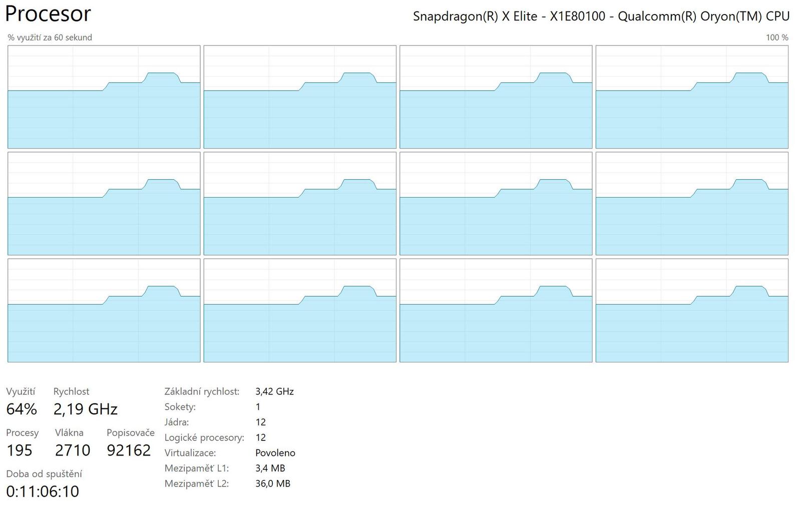Screen dimensions: 801x507
Task: Click the Virtualizace Povoleno entry
Action: pos(276,453)
